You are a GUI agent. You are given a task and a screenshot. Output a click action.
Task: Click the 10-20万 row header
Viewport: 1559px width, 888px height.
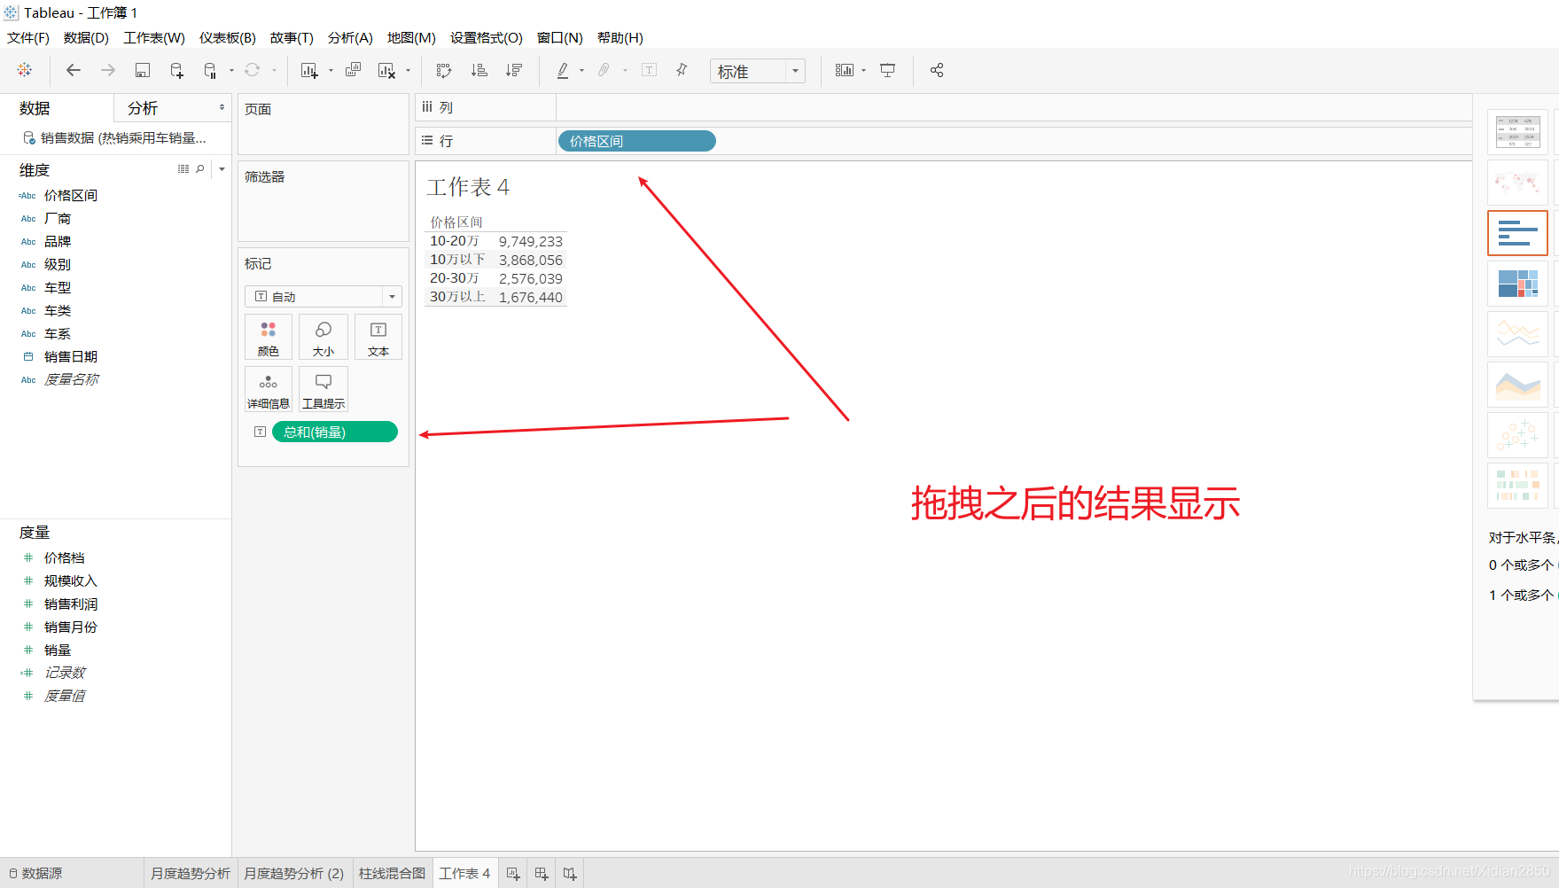pyautogui.click(x=455, y=241)
